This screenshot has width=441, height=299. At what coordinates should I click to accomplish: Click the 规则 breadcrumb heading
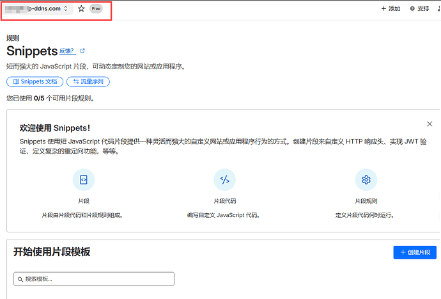(x=13, y=38)
